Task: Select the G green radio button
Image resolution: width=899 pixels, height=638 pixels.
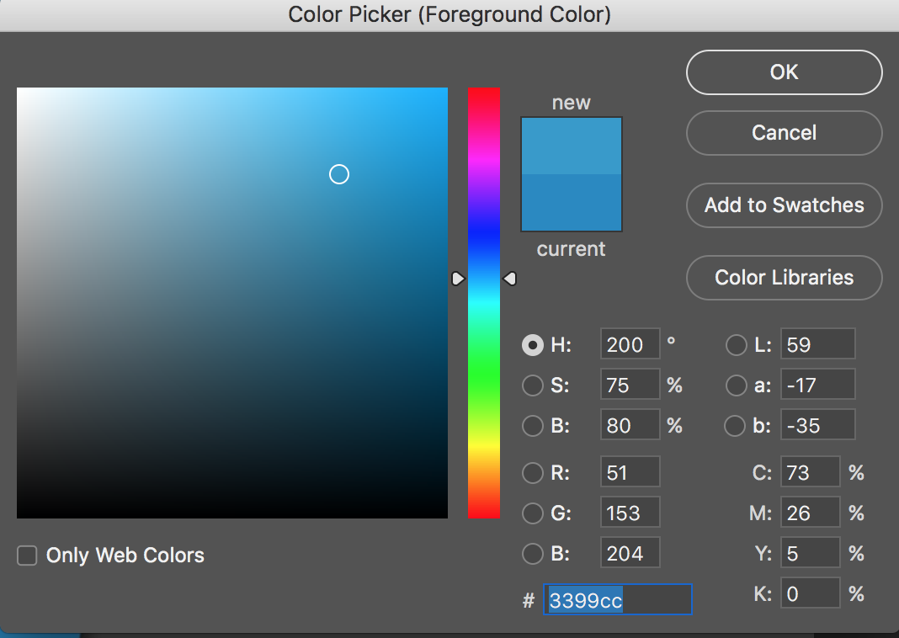Action: tap(532, 513)
